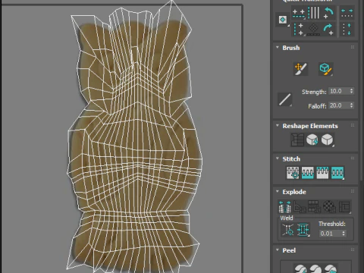Viewport: 364px width, 273px height.
Task: Click the Flatten by Polygon Angle icon
Action: [300, 206]
